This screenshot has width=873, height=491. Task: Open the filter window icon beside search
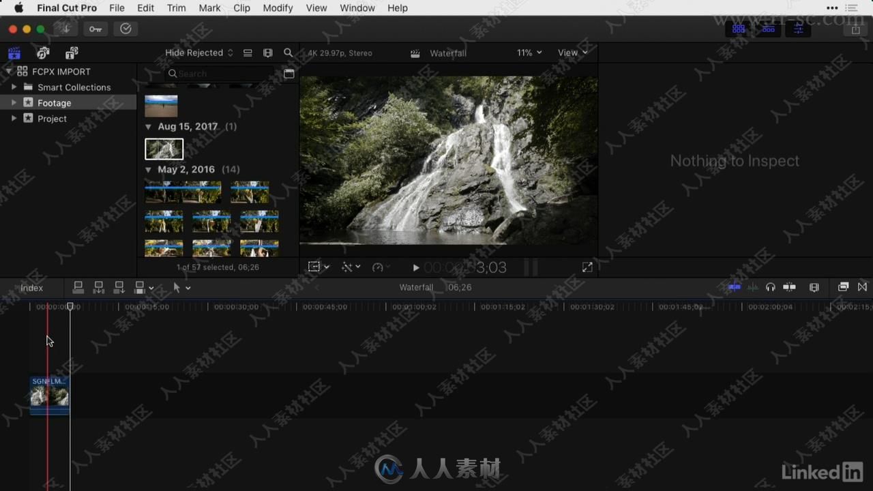click(289, 74)
